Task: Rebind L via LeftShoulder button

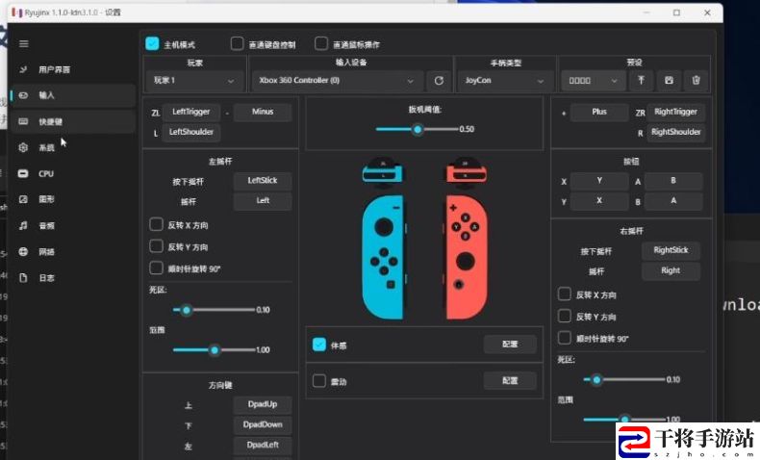Action: tap(191, 133)
